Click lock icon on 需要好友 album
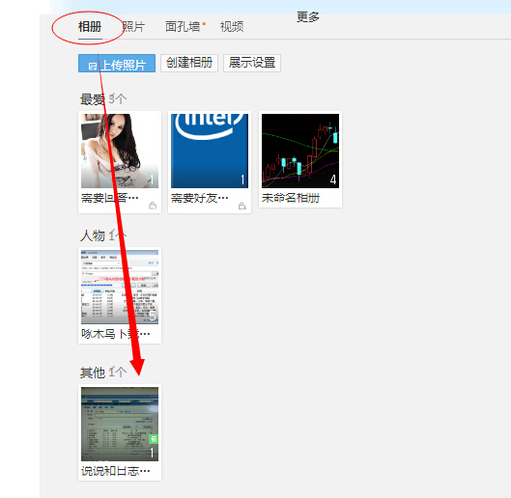 pyautogui.click(x=242, y=206)
